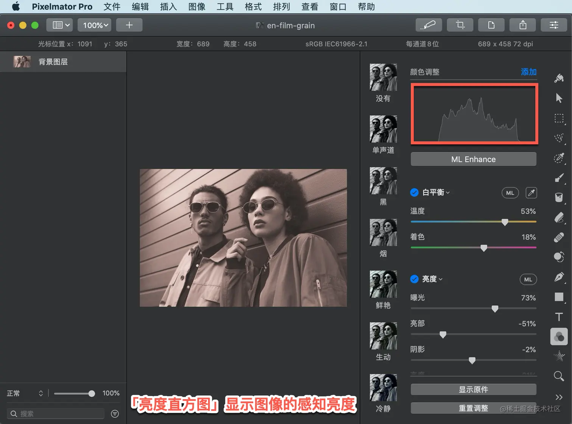This screenshot has height=424, width=572.
Task: Click the 阴影 slider track
Action: 473,360
